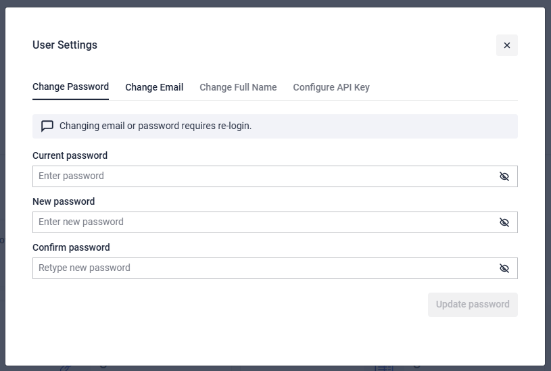Go to the Configure API Key tab
The height and width of the screenshot is (371, 551).
pyautogui.click(x=331, y=87)
